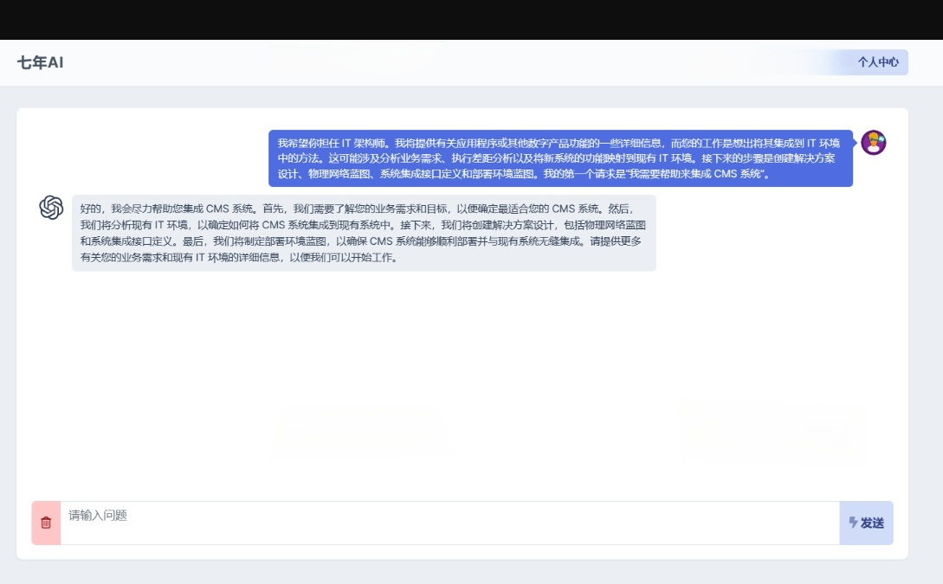This screenshot has height=584, width=943.
Task: Click the top right personal center tab
Action: pyautogui.click(x=877, y=62)
